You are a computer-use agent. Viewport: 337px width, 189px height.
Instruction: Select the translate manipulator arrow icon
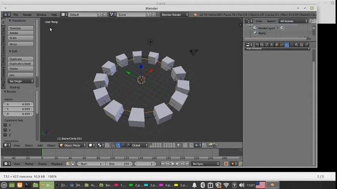coord(118,145)
